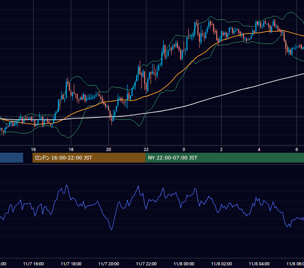Click the 11/7 20:00 date label
The image size is (304, 268).
(x=109, y=264)
